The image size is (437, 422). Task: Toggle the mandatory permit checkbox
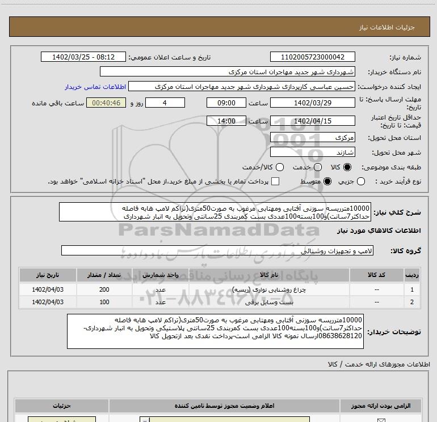point(381,420)
